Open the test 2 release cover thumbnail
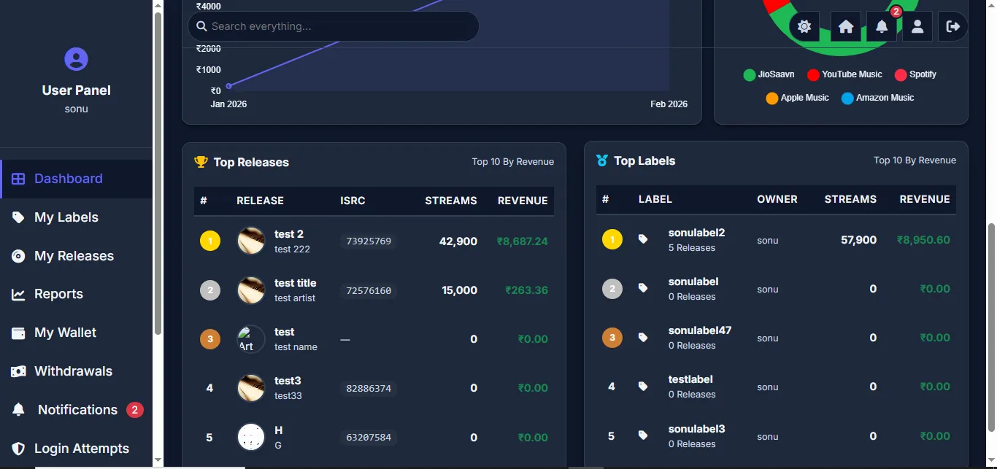The width and height of the screenshot is (997, 469). tap(251, 241)
